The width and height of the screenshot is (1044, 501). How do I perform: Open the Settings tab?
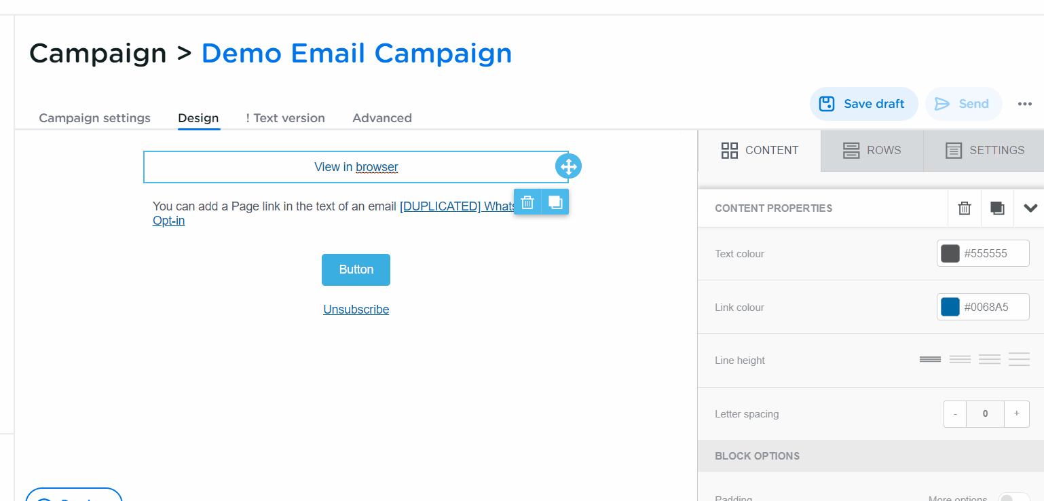click(984, 150)
